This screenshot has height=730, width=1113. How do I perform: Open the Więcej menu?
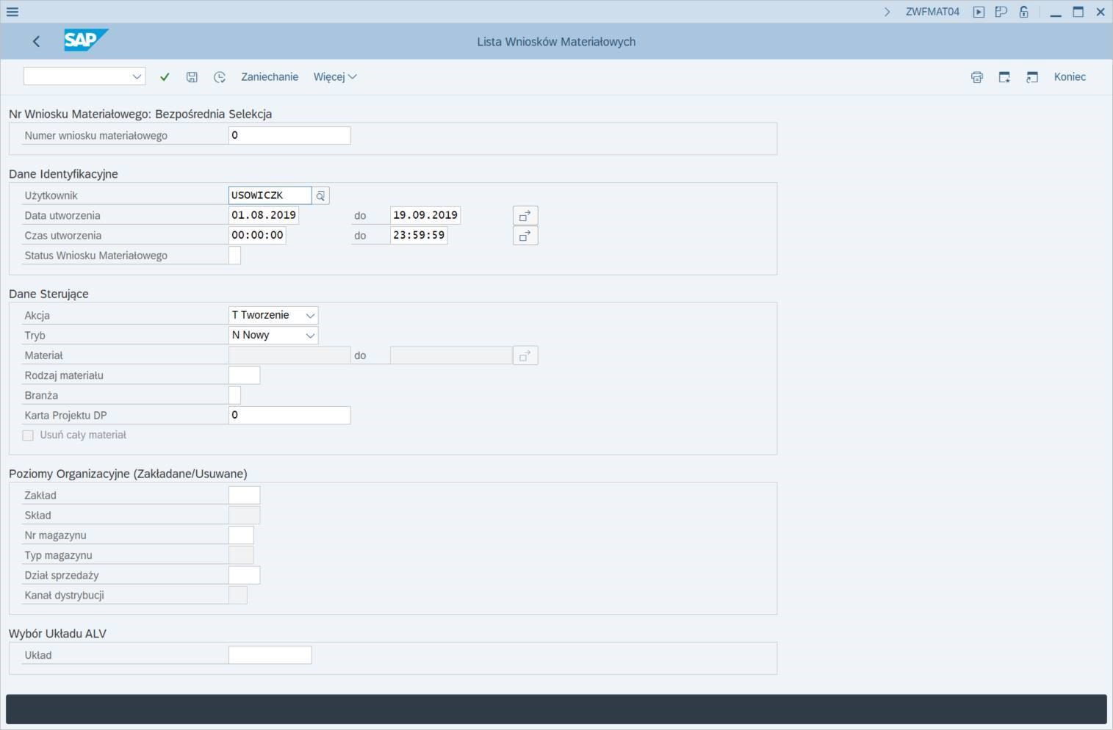tap(334, 77)
